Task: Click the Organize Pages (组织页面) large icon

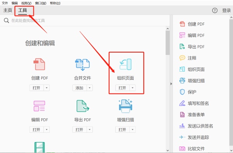Action: click(126, 64)
